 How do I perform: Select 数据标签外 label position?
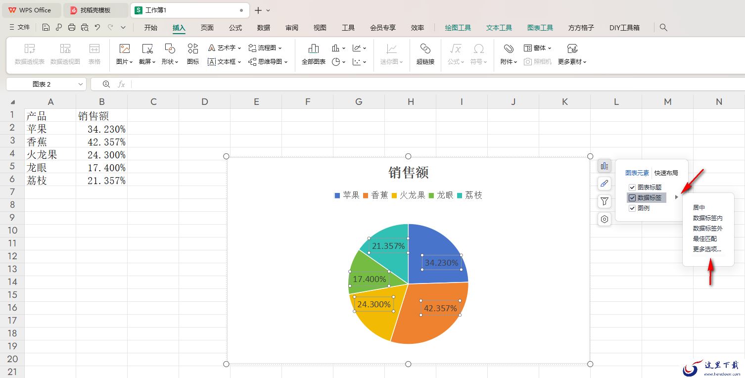pos(707,229)
